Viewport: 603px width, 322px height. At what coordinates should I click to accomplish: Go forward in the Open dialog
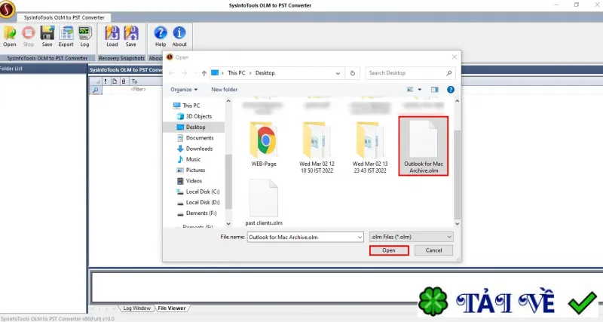[185, 73]
